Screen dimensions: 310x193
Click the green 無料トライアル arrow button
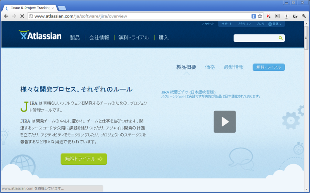click(84, 159)
